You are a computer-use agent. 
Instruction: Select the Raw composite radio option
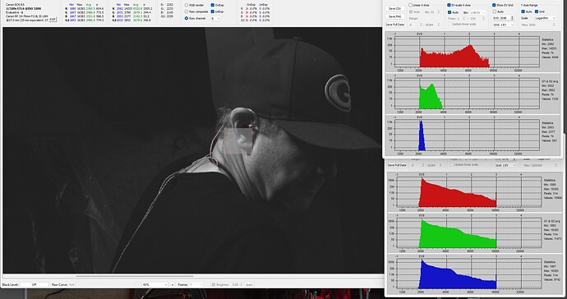187,12
